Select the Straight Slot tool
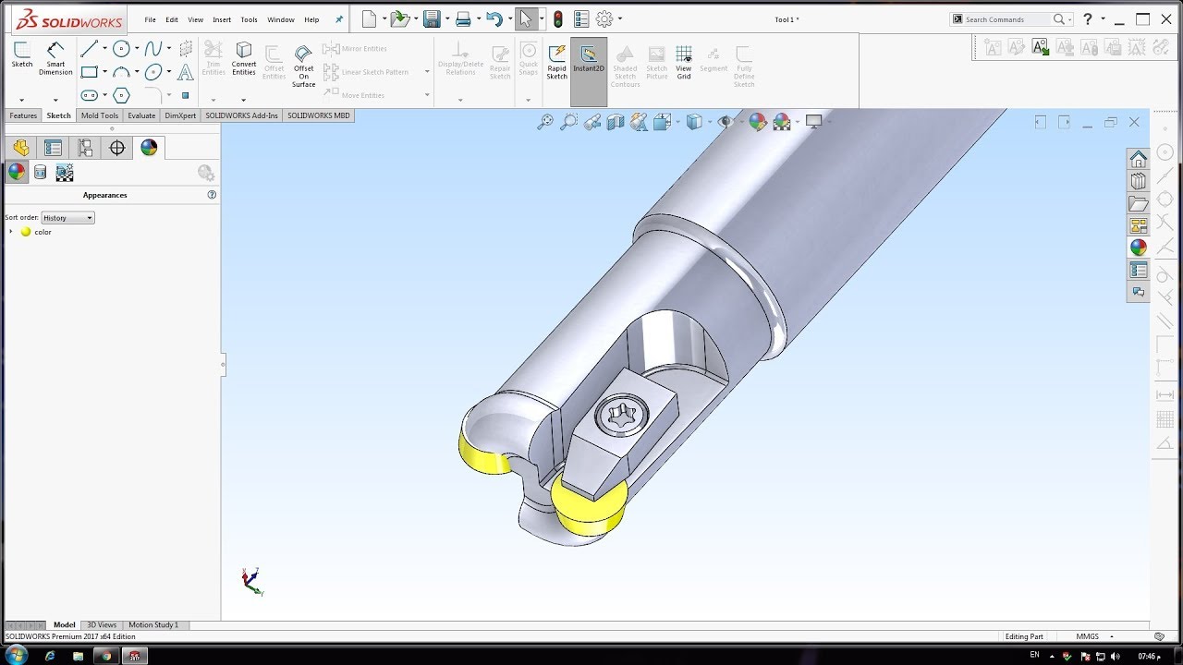The height and width of the screenshot is (665, 1183). (x=90, y=95)
